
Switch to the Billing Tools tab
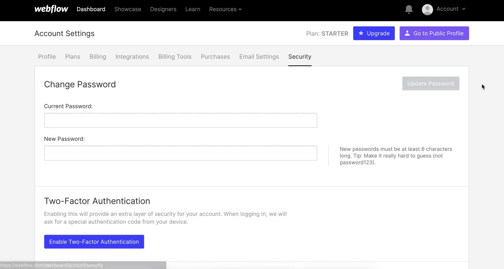(x=175, y=57)
